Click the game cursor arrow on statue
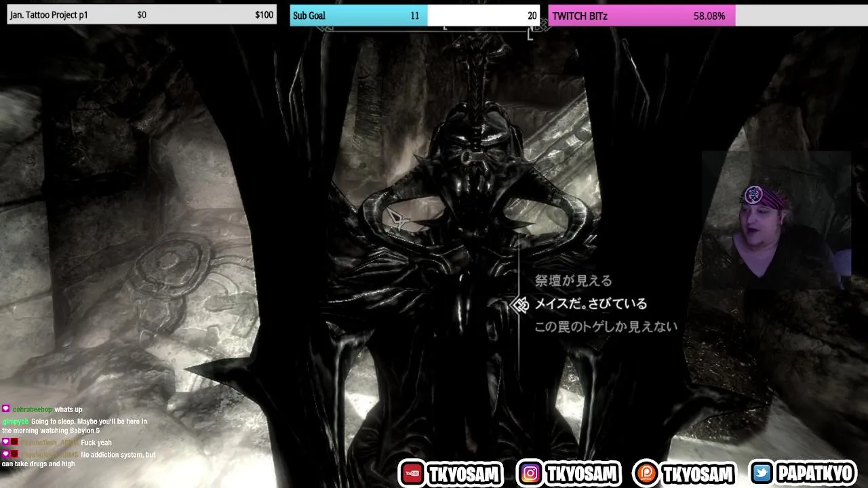The image size is (868, 488). [397, 219]
